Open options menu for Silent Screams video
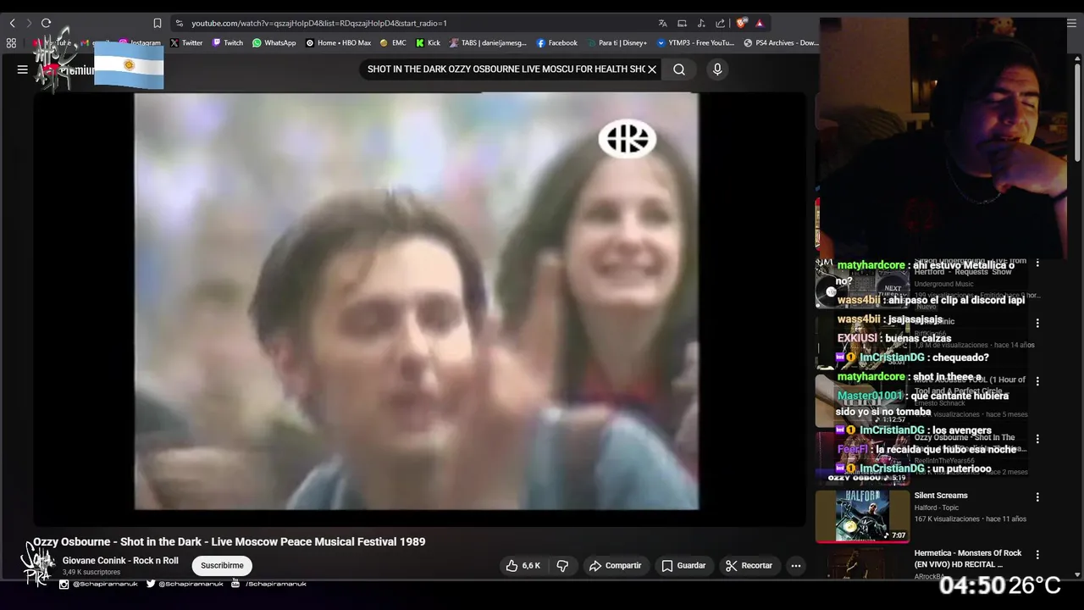 1037,497
